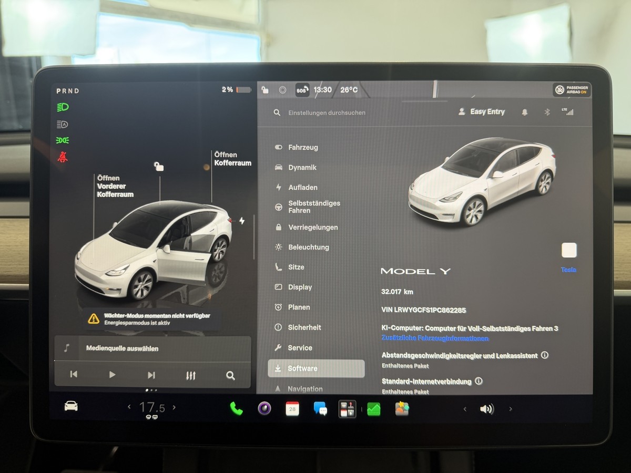Open the energy graph app
Image resolution: width=631 pixels, height=473 pixels.
point(374,409)
